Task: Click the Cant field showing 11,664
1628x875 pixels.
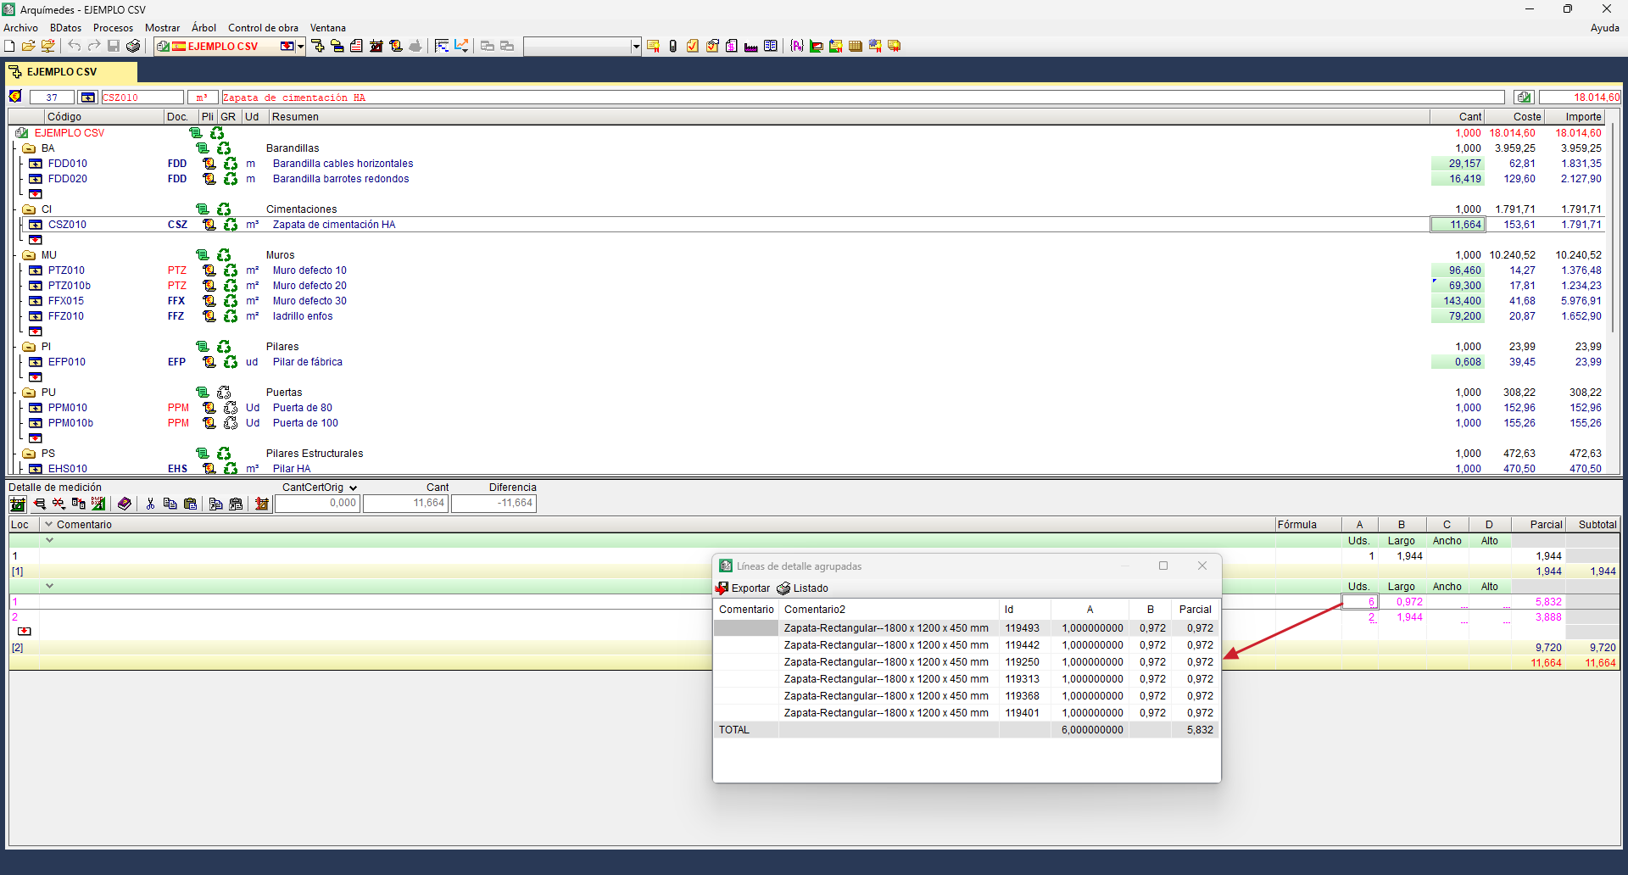Action: (405, 504)
